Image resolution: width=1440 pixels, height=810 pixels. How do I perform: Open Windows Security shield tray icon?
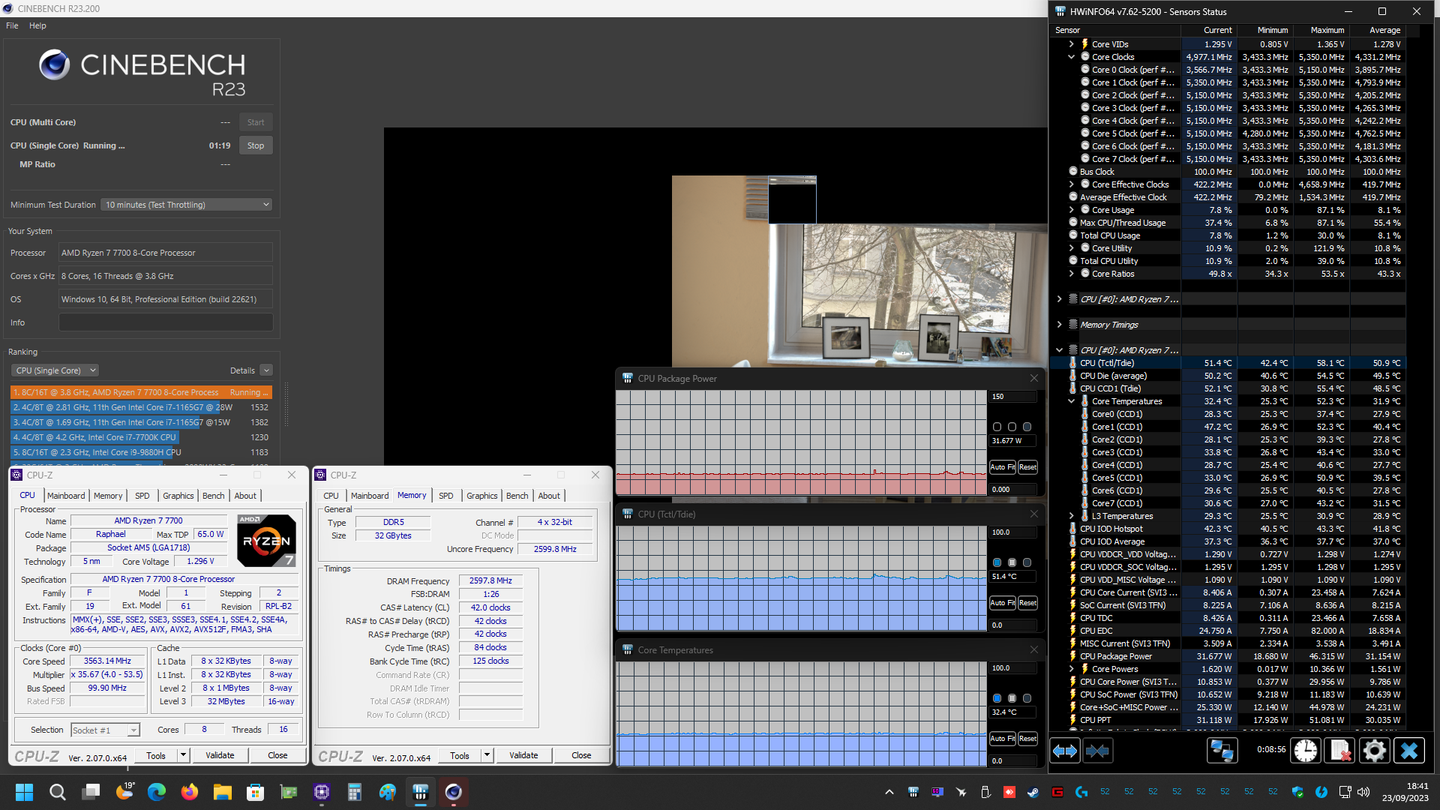[x=1297, y=792]
